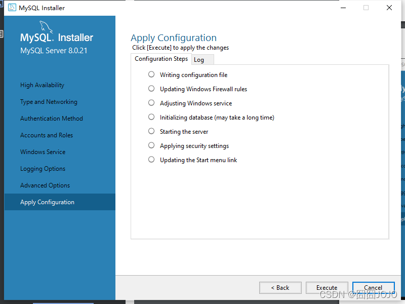Image resolution: width=405 pixels, height=304 pixels.
Task: Click the 'MySQL Installer' window title text
Action: tap(42, 8)
